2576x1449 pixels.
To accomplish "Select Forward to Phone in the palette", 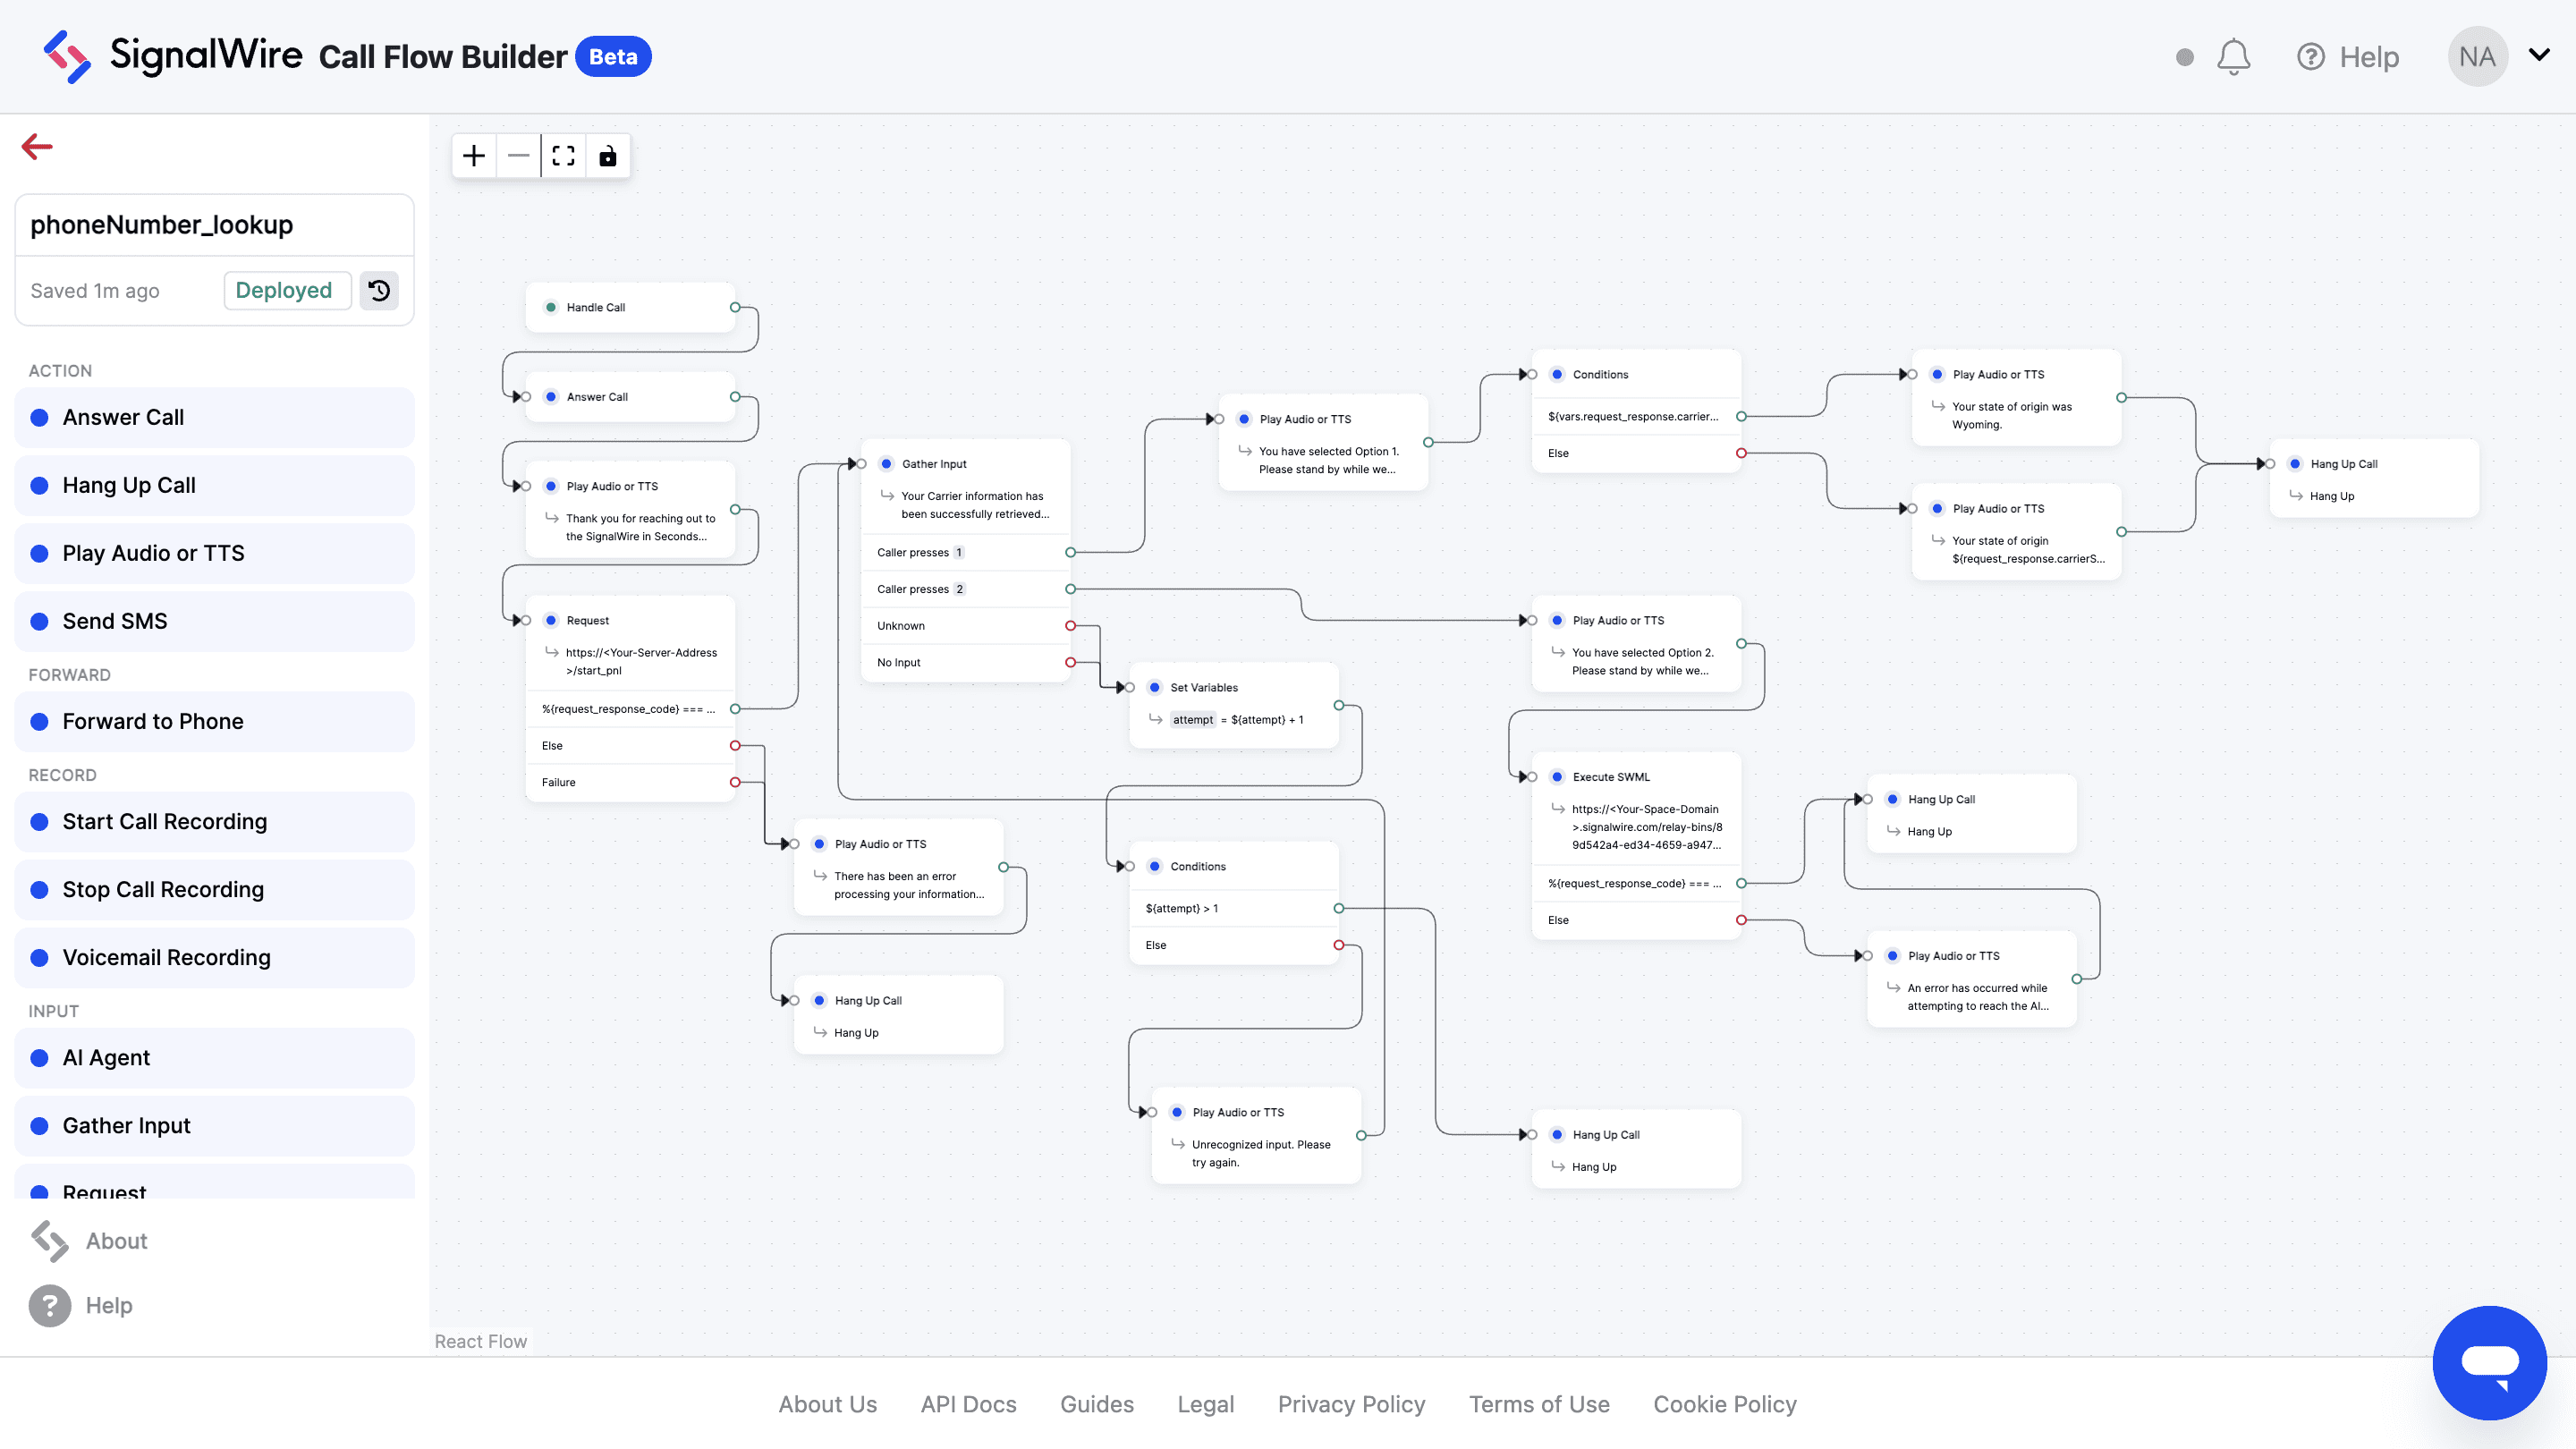I will tap(214, 721).
